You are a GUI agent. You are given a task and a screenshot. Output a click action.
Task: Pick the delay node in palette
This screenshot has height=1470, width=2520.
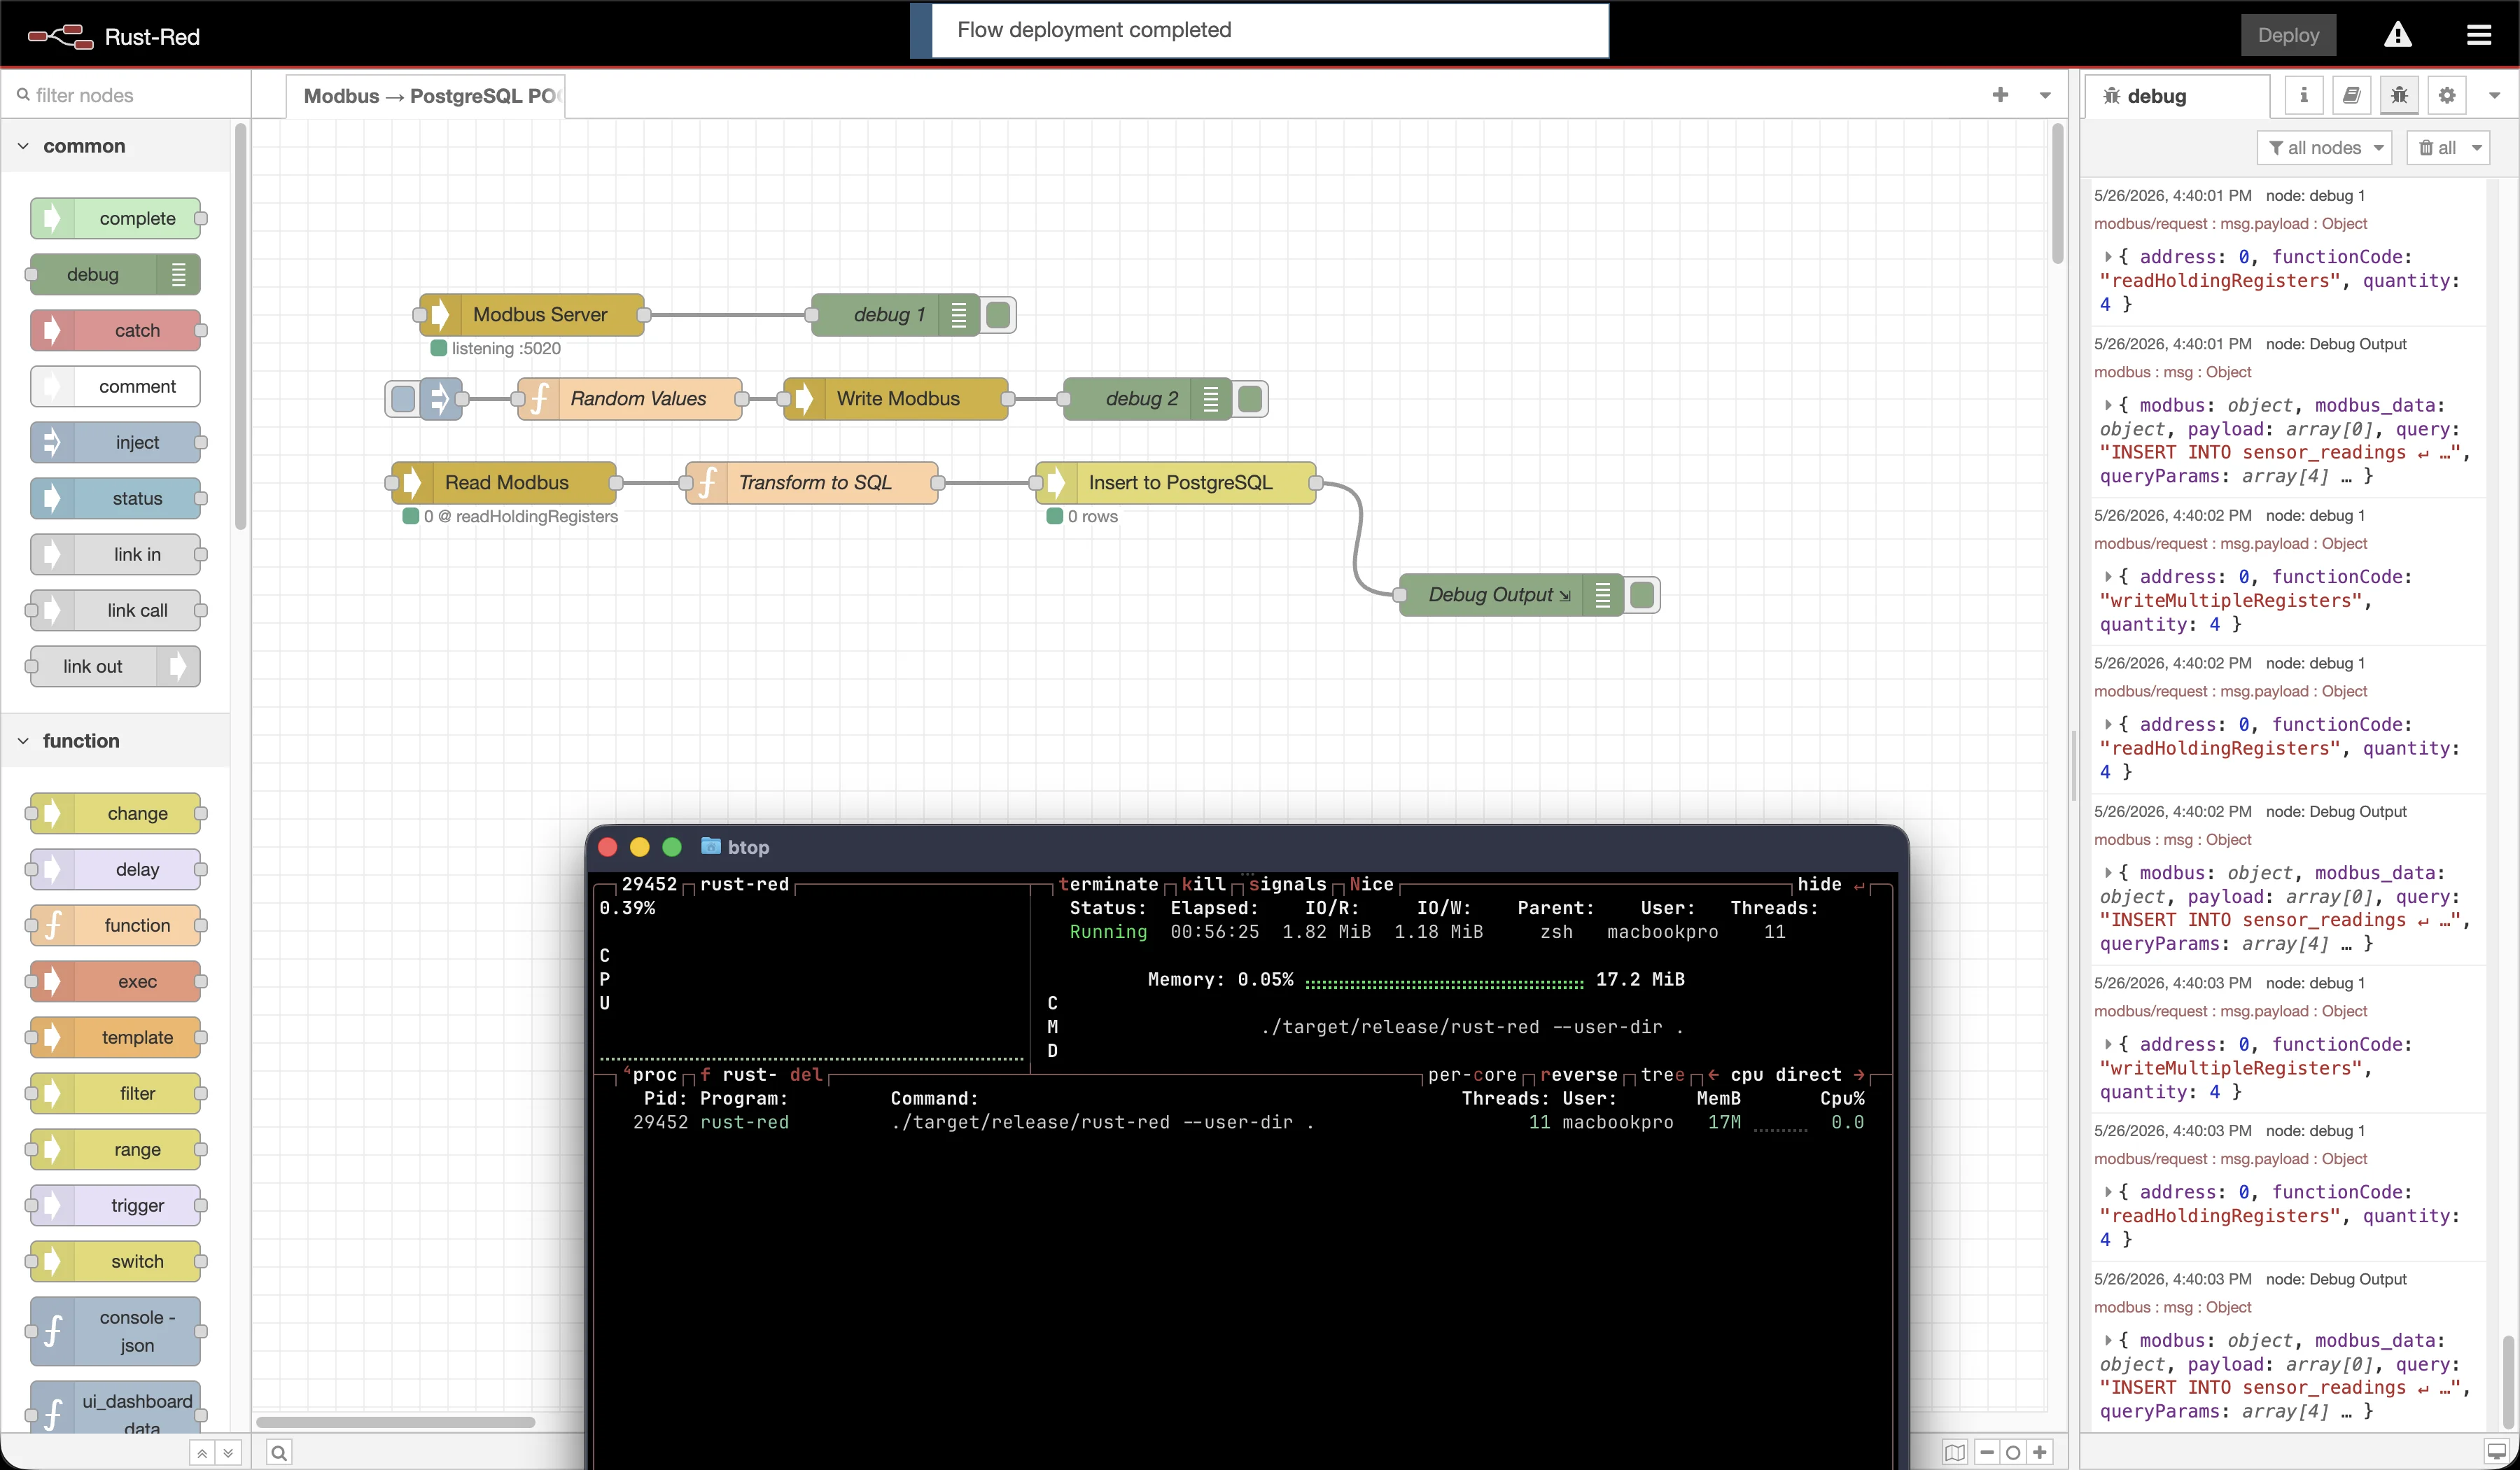[115, 869]
